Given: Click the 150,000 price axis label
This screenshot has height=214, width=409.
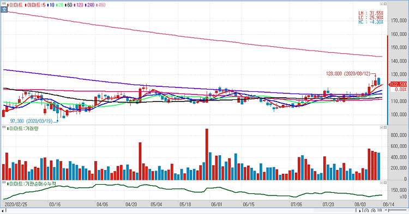Looking at the screenshot, I should (x=399, y=48).
